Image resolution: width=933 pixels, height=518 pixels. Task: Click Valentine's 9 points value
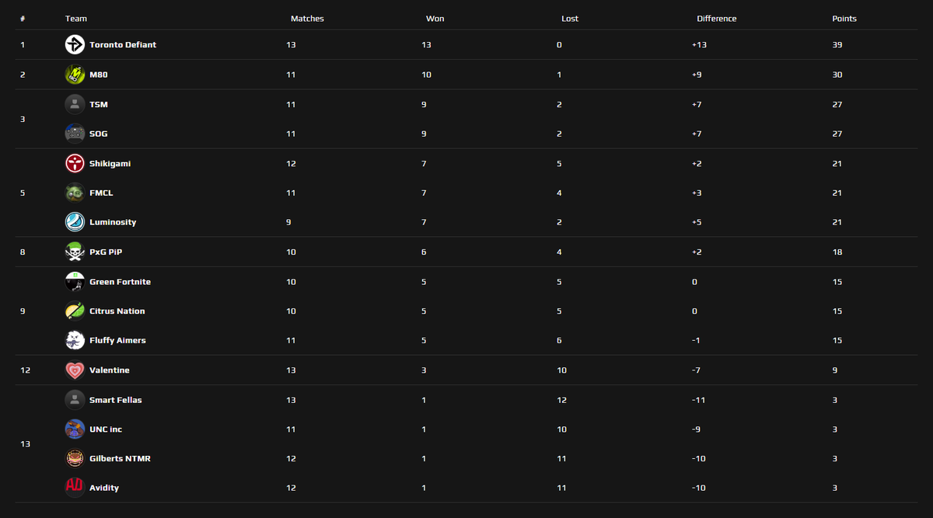coord(834,370)
